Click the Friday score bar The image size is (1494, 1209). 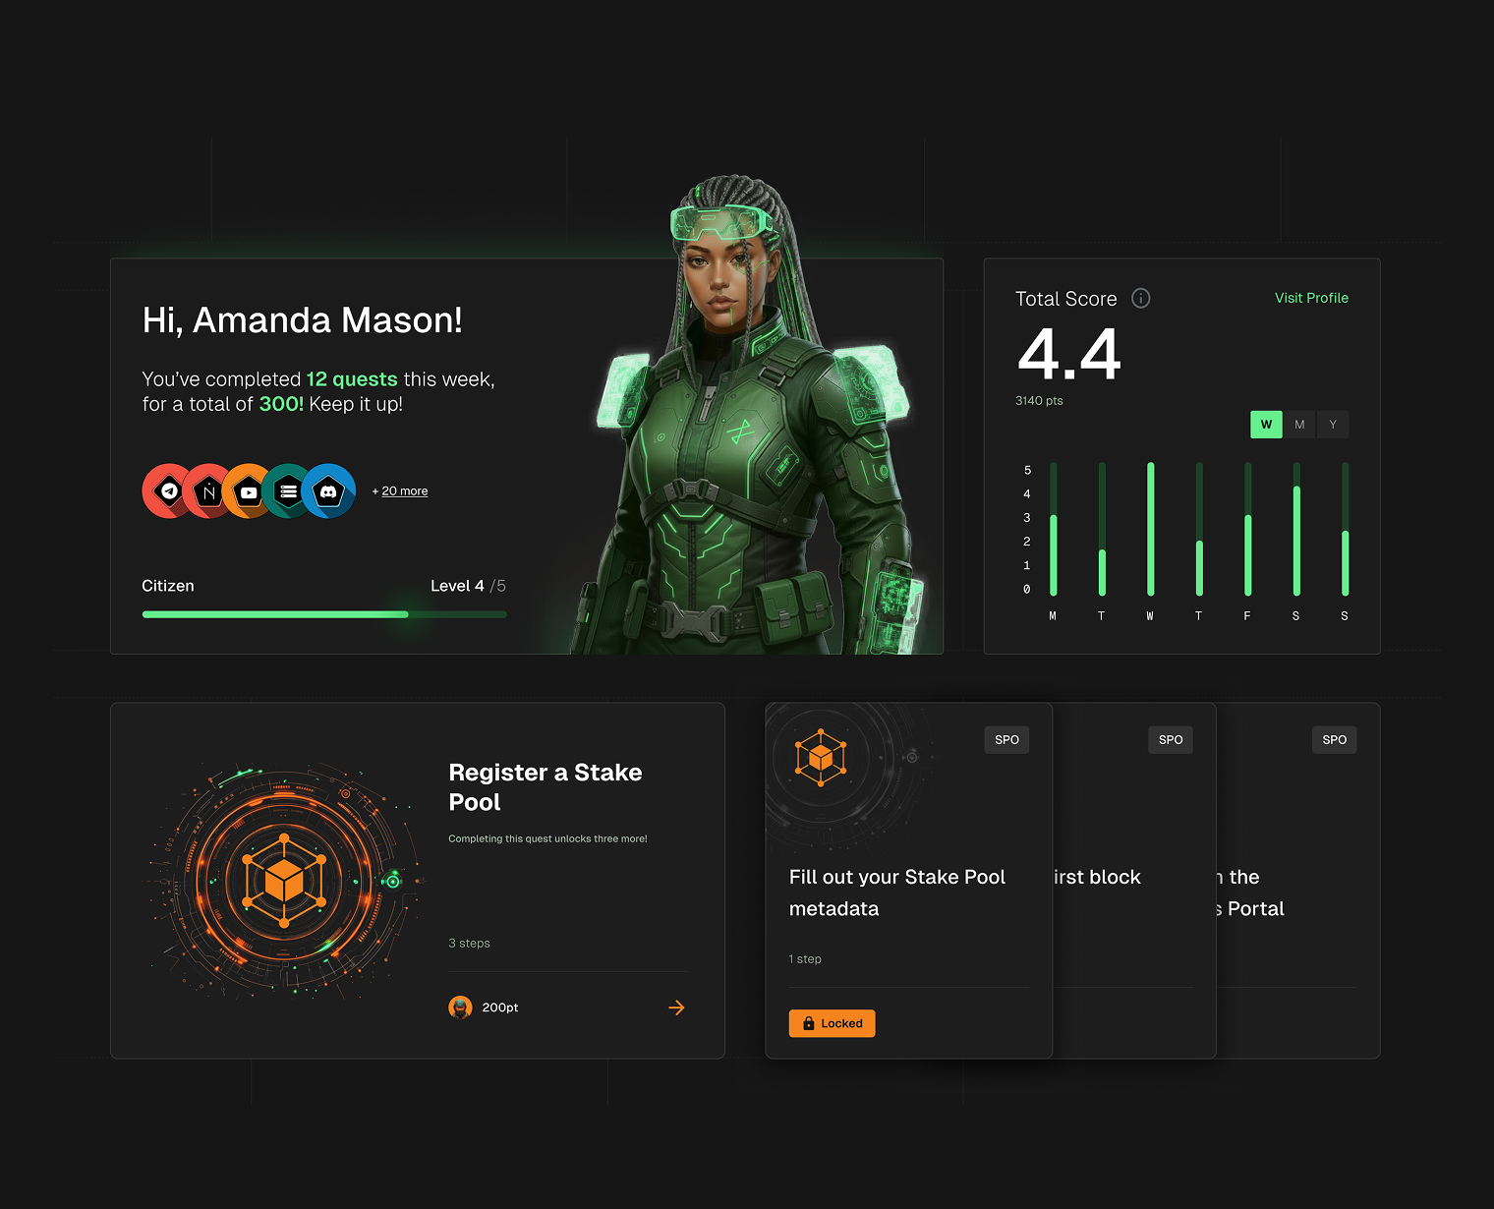[1247, 529]
